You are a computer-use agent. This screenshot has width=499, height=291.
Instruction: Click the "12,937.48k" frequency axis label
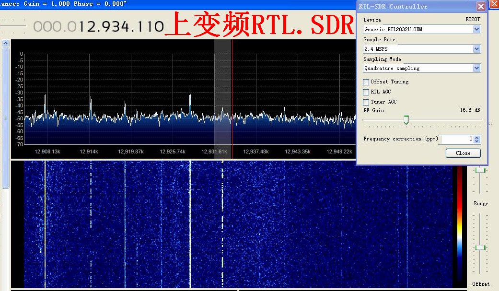click(256, 151)
